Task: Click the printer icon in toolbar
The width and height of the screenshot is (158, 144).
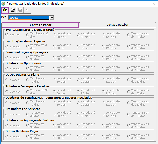Action: pos(12,10)
